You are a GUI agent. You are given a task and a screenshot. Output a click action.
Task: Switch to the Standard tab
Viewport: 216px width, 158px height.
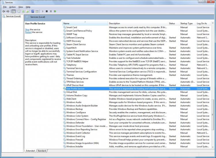(42, 151)
